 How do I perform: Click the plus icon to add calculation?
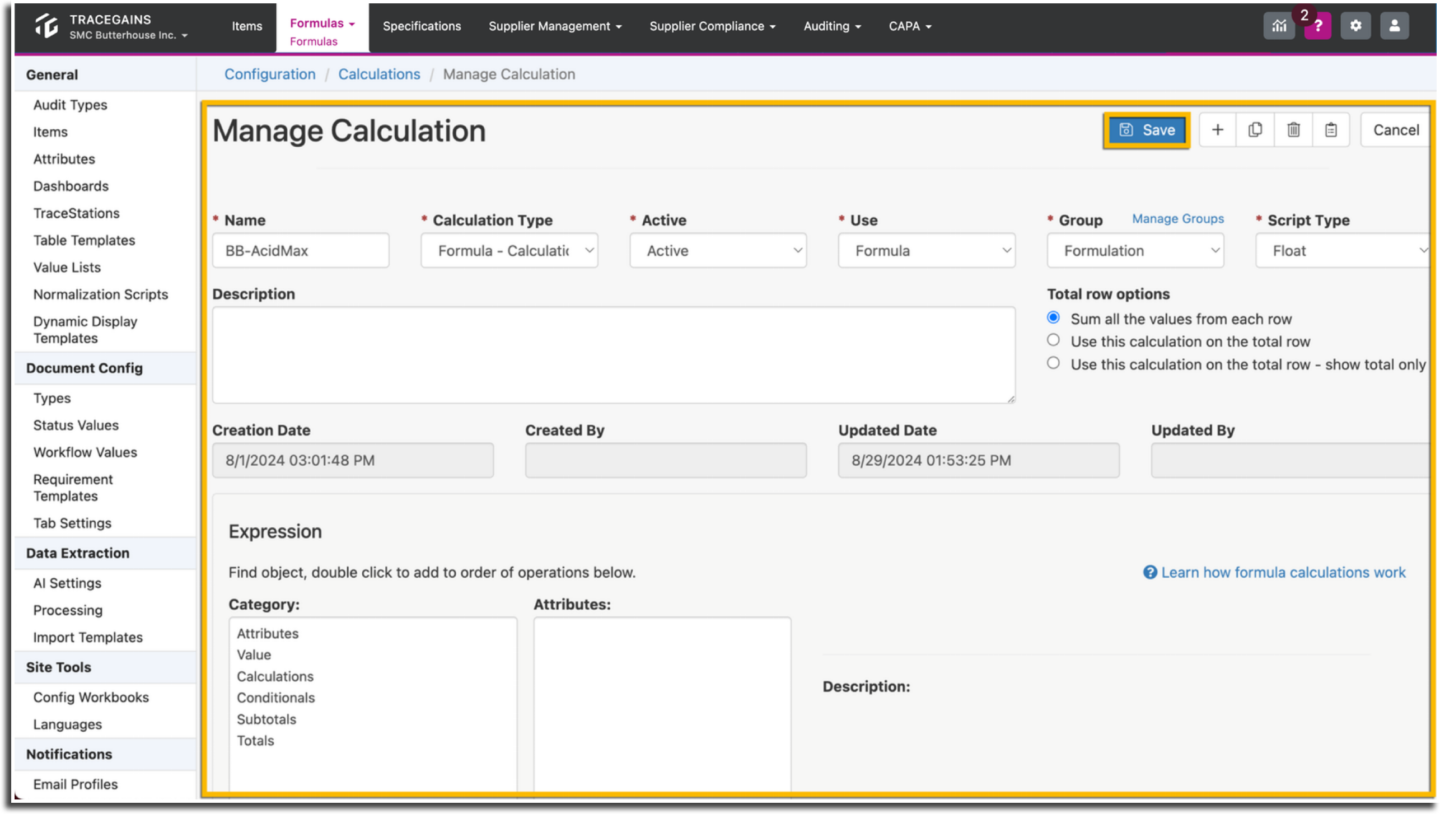[x=1217, y=130]
